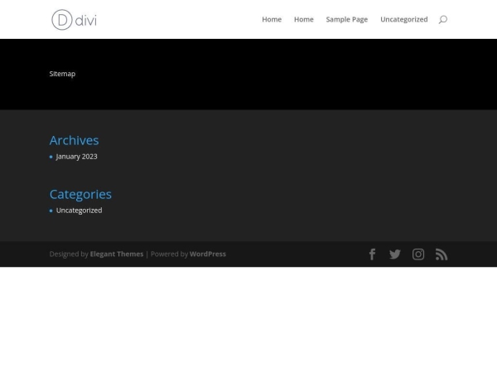Click the Divi logo in the header
This screenshot has height=373, width=497.
tap(74, 19)
